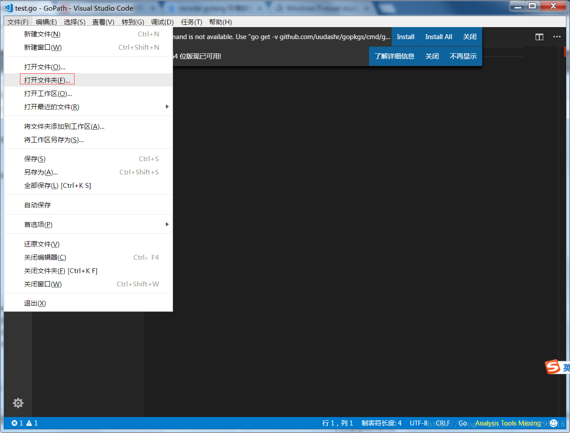This screenshot has width=570, height=433.
Task: Select 打开文件(O)... menu entry
Action: (x=88, y=67)
